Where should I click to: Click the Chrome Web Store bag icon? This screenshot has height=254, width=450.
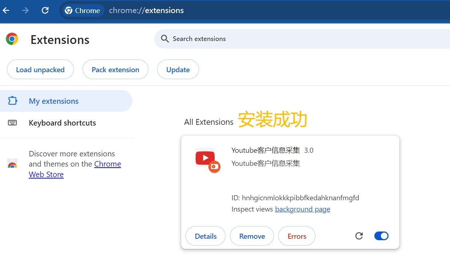[x=12, y=164]
